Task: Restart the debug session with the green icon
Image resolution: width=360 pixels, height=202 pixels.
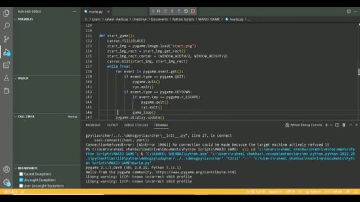Action: point(186,11)
